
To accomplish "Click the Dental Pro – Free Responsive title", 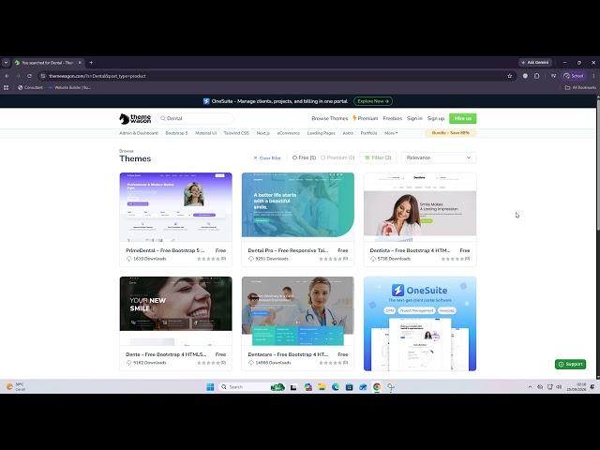I will 288,250.
